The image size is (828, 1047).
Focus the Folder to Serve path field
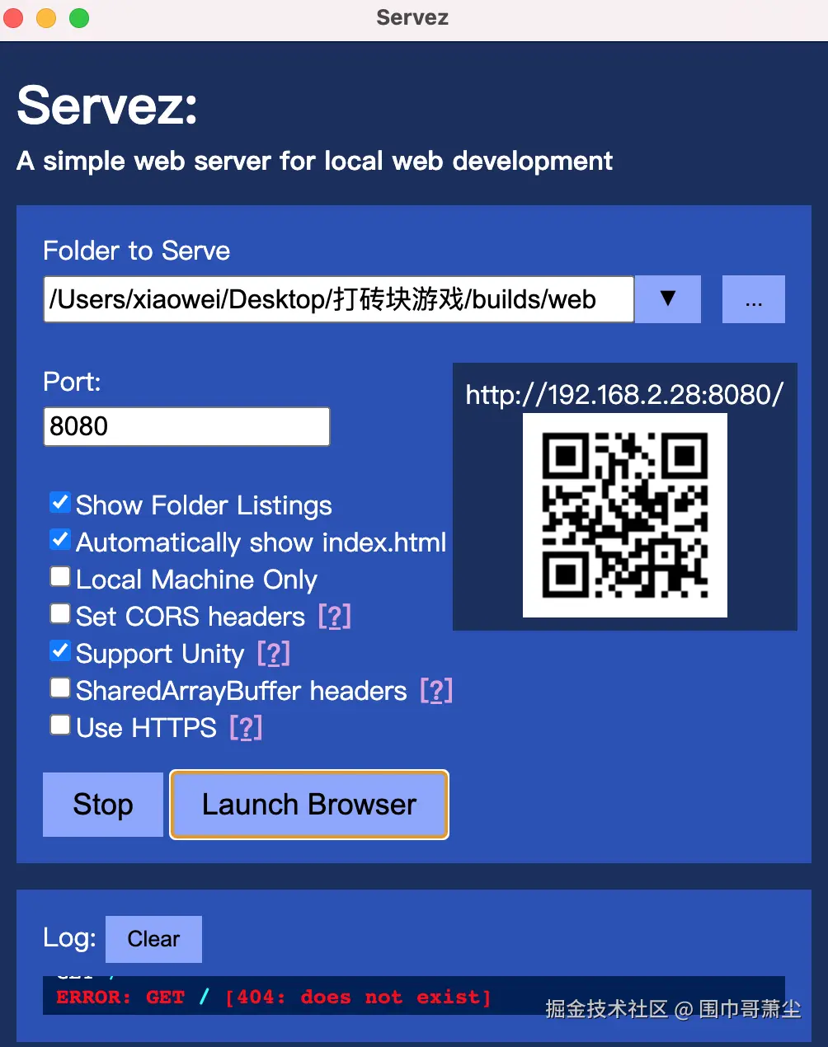click(x=338, y=299)
